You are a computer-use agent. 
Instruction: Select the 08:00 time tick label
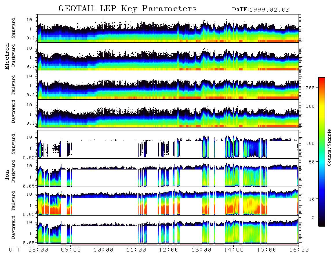coord(38,250)
